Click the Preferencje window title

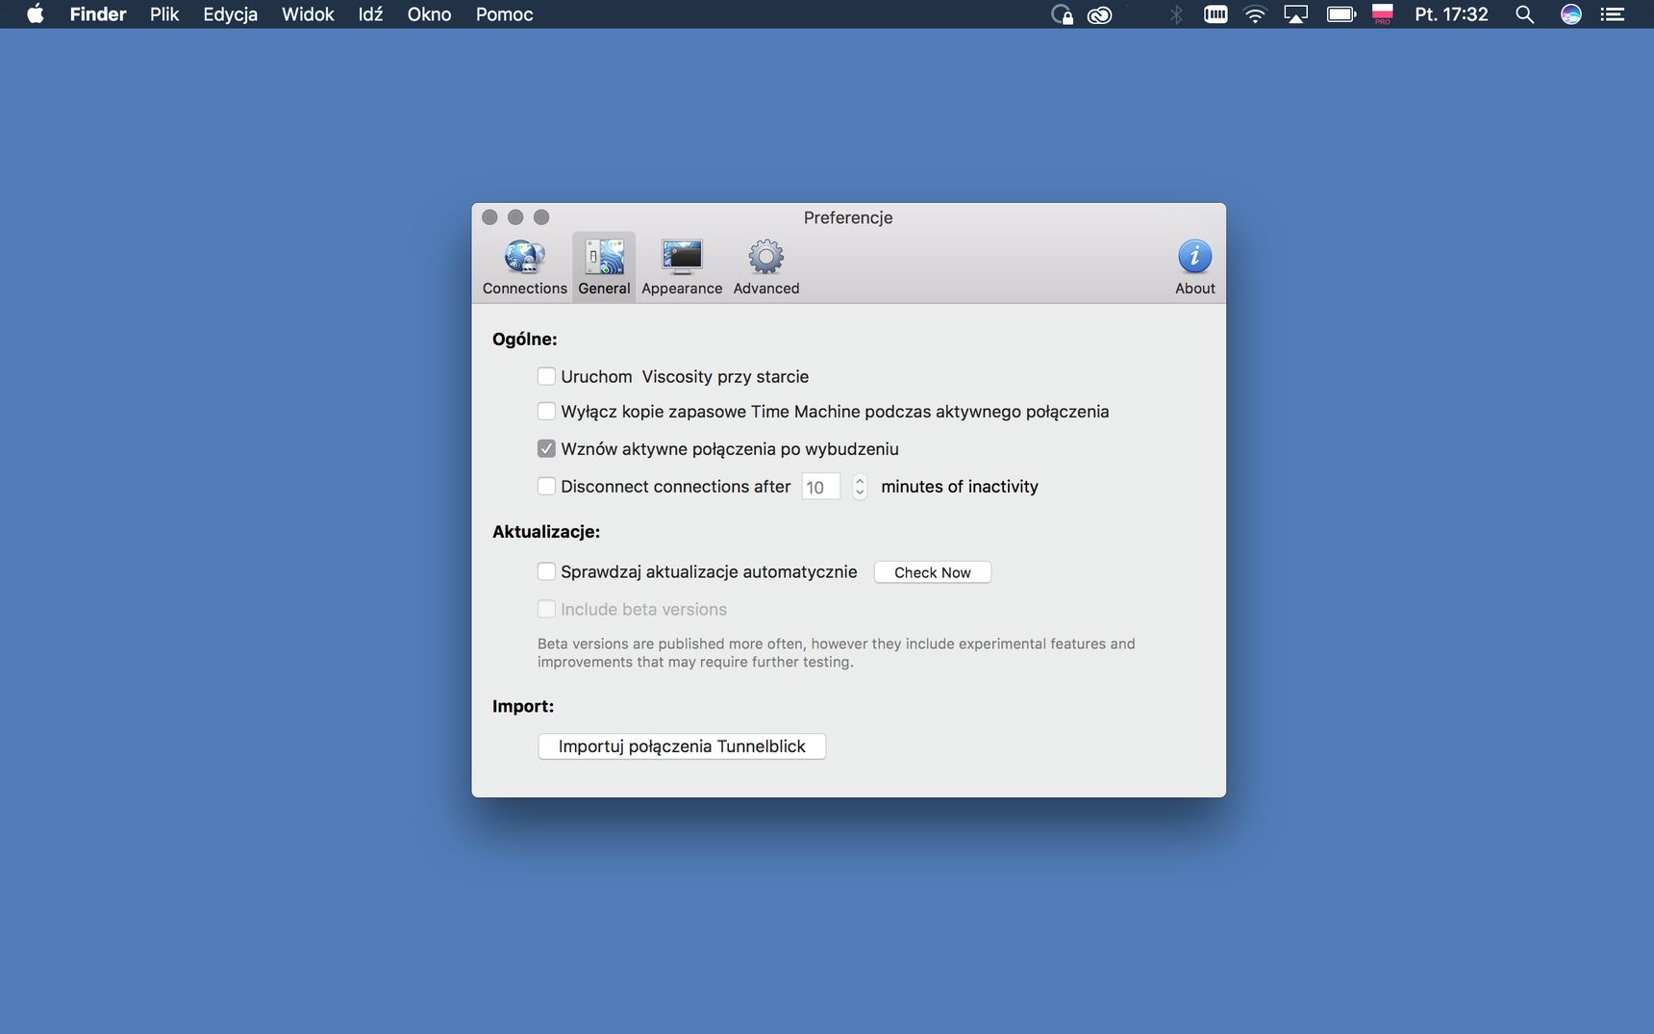point(848,217)
